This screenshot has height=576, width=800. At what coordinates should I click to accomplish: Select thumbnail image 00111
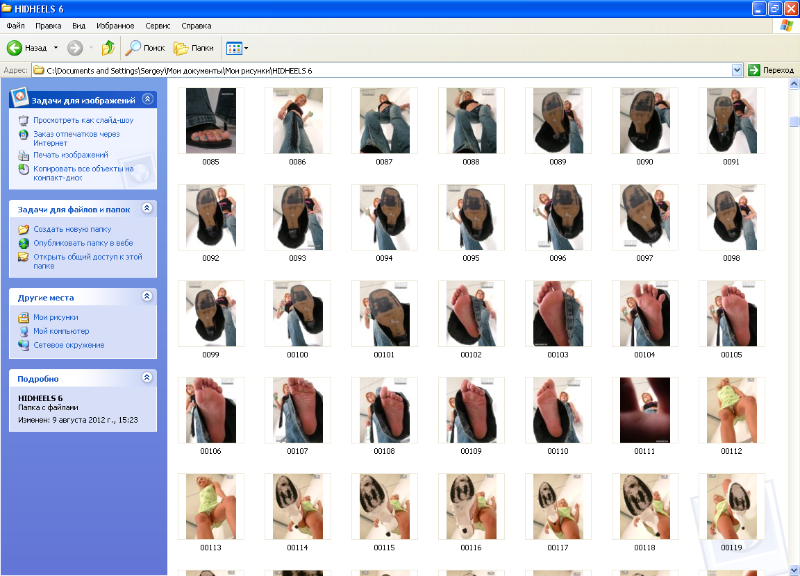pyautogui.click(x=645, y=410)
